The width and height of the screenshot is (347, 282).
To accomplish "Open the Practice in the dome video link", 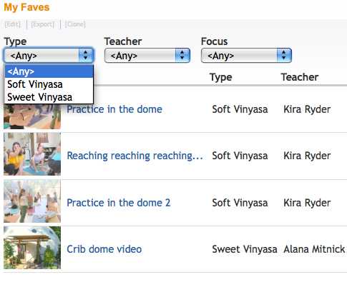I will click(114, 109).
